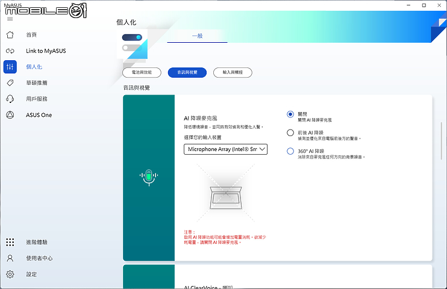Click the AI microphone icon on teal panel

coord(149,177)
